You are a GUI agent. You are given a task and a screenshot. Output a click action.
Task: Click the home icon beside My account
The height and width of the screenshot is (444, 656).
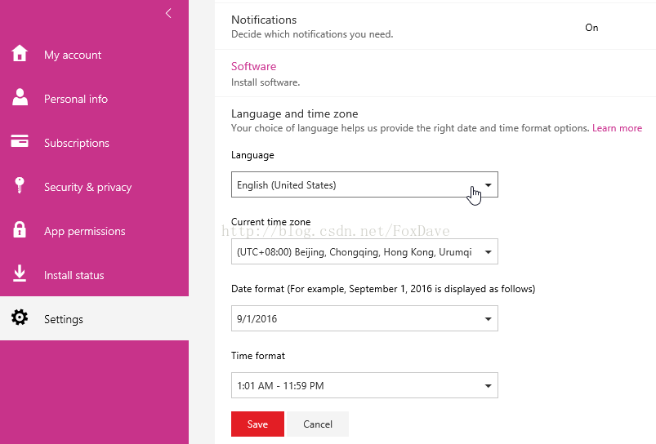click(x=20, y=53)
